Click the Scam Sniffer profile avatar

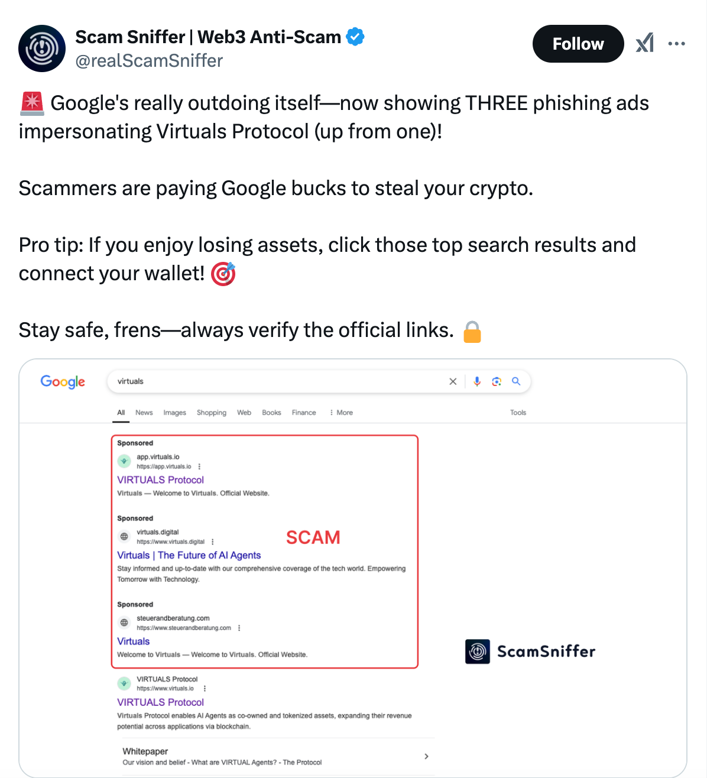(42, 48)
